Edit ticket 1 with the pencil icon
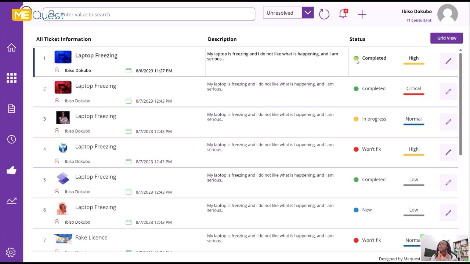470x264 pixels. 448,61
